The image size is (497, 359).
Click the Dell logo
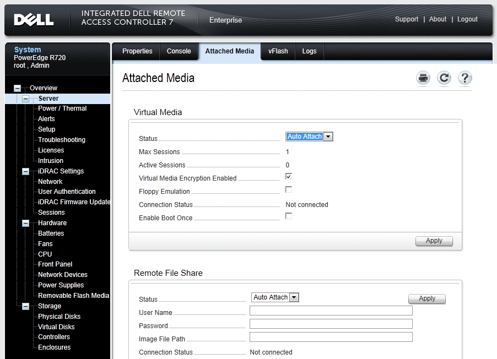tap(34, 20)
